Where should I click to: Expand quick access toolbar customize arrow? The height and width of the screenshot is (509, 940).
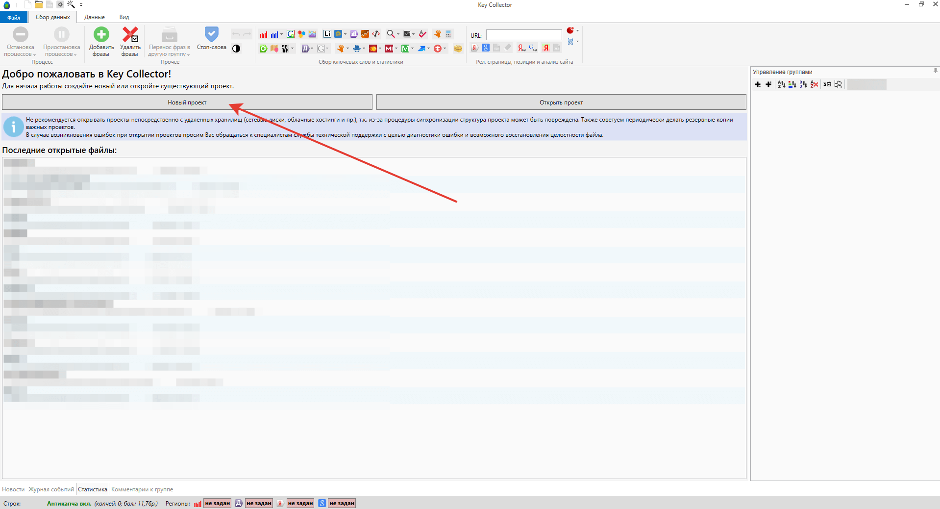[x=81, y=5]
